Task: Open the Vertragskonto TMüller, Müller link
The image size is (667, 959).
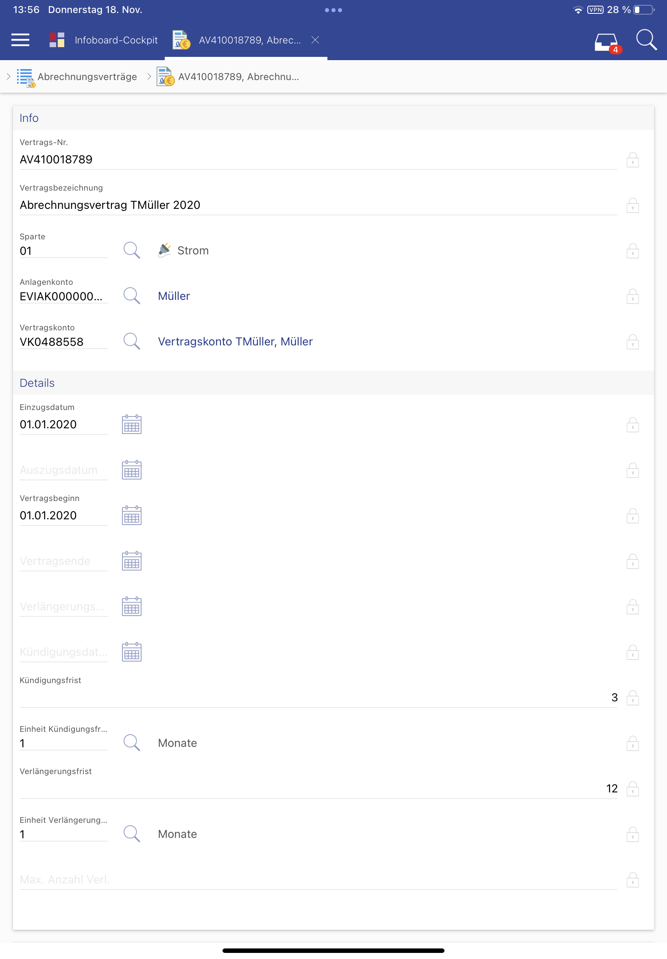Action: point(235,341)
